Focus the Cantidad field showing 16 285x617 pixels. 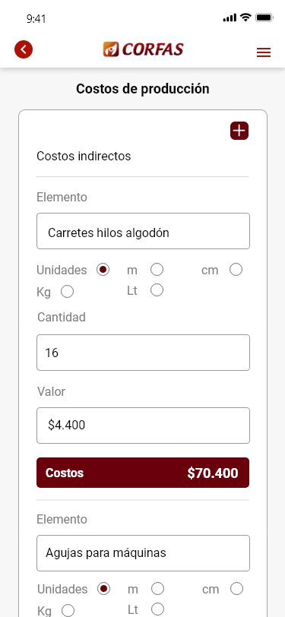(144, 353)
